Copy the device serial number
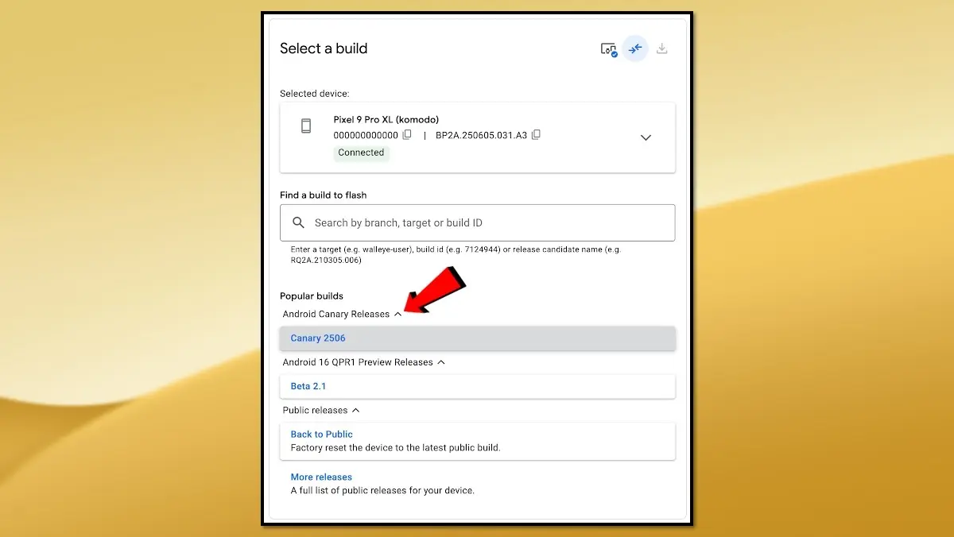This screenshot has height=537, width=954. (x=407, y=135)
